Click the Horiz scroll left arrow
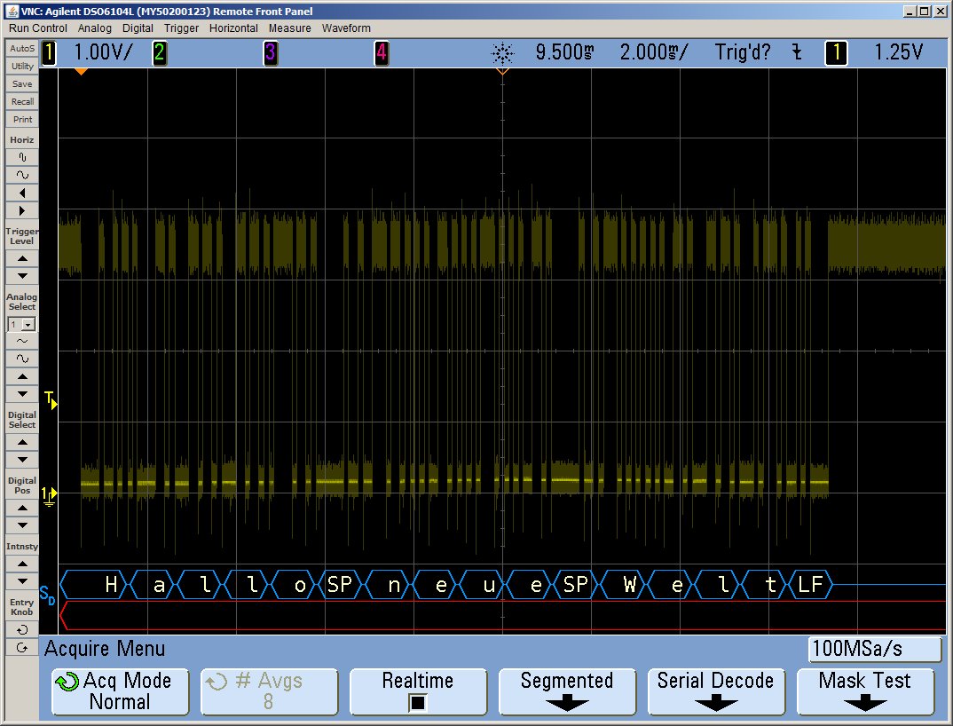This screenshot has width=953, height=726. 22,193
